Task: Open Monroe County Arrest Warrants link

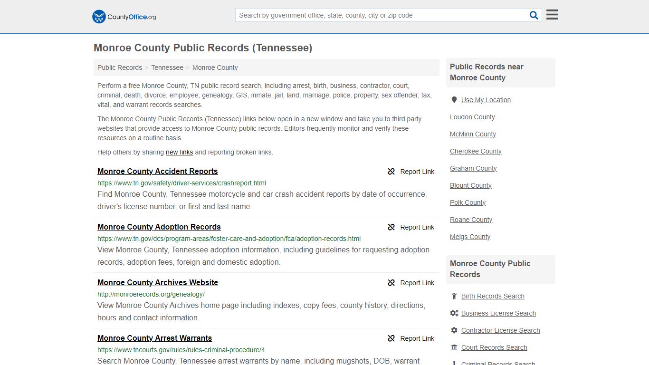Action: (x=154, y=338)
